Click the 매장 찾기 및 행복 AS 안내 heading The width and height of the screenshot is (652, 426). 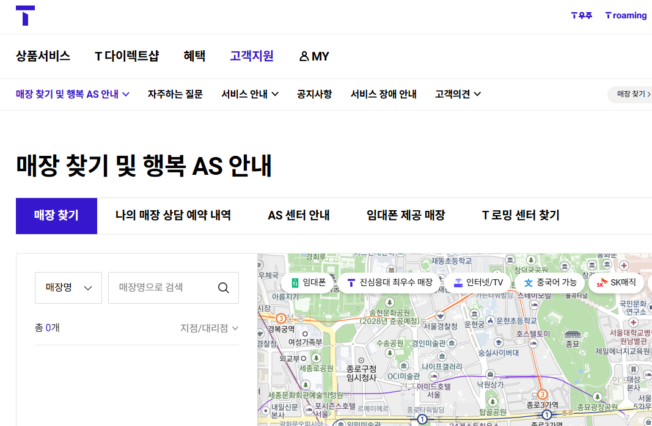[144, 166]
